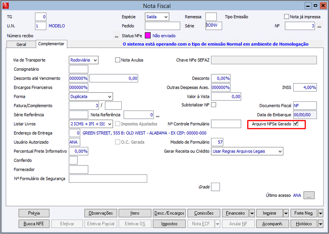Enable the Nota já impressa checkbox

tap(286, 16)
